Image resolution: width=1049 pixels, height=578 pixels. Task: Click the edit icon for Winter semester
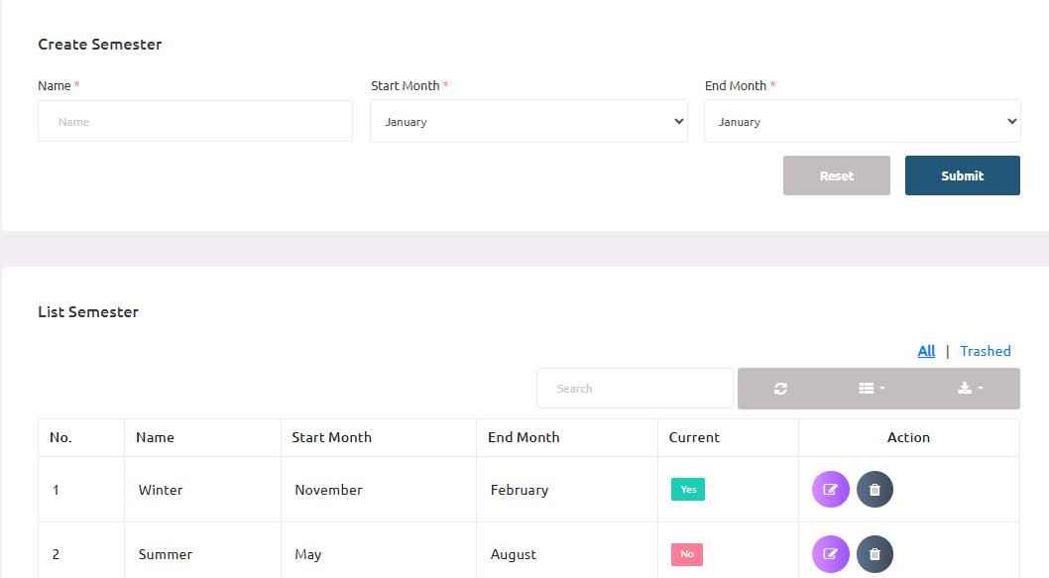(830, 490)
